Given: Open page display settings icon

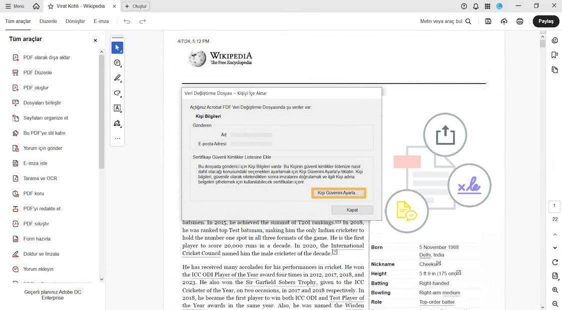Looking at the screenshot, I should [x=555, y=276].
